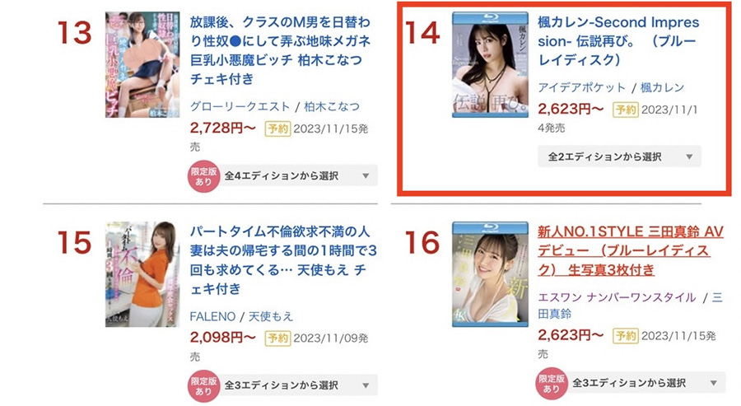Viewport: 741px width, 406px height.
Task: Expand the 全4エディションから選択 dropdown
Action: pyautogui.click(x=298, y=175)
